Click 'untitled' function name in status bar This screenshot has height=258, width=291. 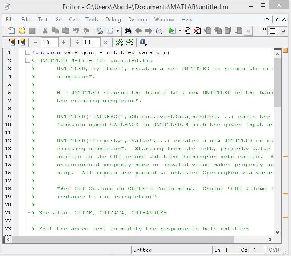tap(142, 250)
